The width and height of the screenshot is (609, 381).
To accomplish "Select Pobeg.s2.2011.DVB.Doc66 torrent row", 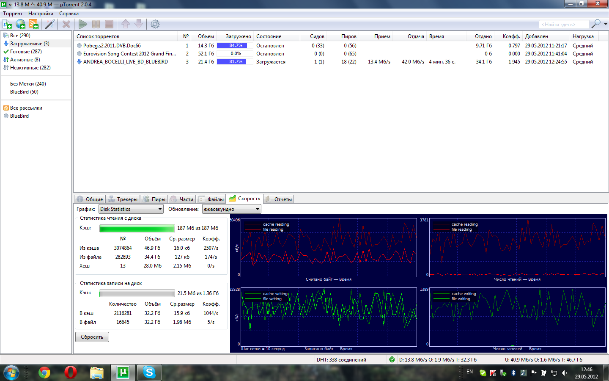I will tap(341, 46).
